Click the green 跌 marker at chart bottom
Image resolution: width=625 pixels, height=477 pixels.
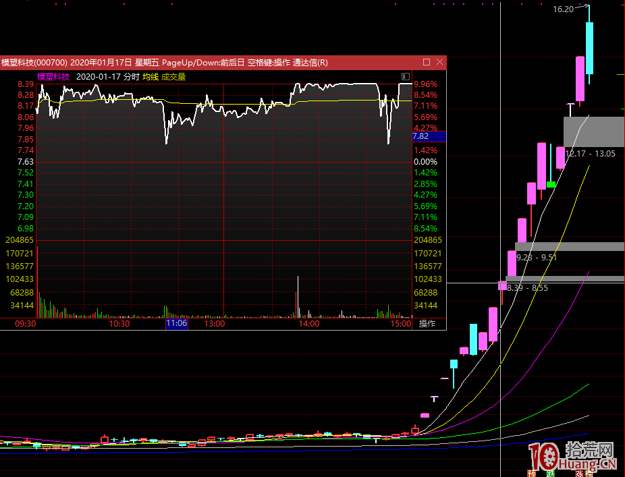point(551,474)
